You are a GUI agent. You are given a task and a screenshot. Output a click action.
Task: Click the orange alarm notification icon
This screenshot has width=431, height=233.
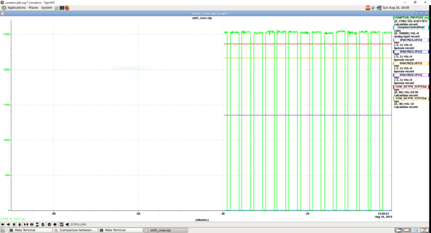(368, 8)
